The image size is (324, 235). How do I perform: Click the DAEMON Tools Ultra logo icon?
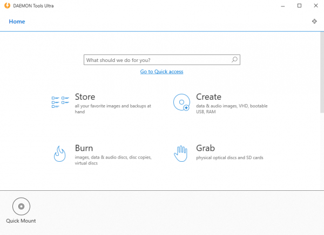[7, 5]
